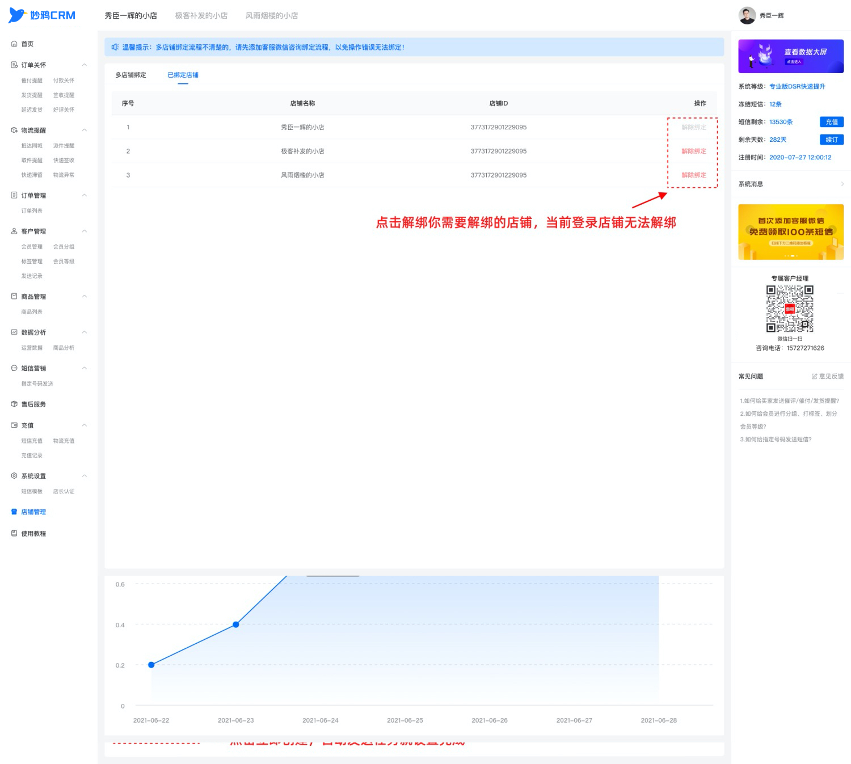
Task: Open the 查看数据大屏 banner
Action: coord(791,56)
